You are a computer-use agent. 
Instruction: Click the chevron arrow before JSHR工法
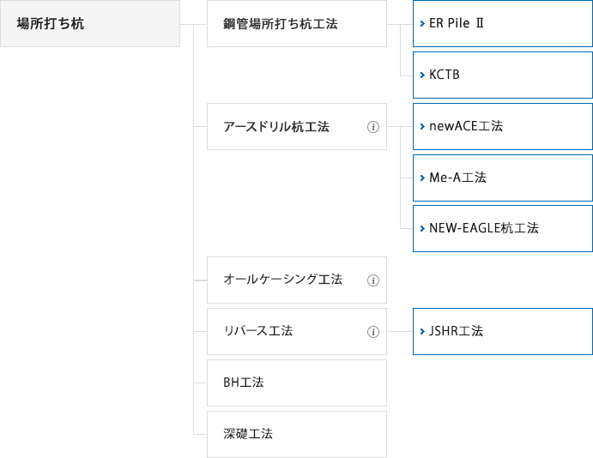[x=422, y=331]
